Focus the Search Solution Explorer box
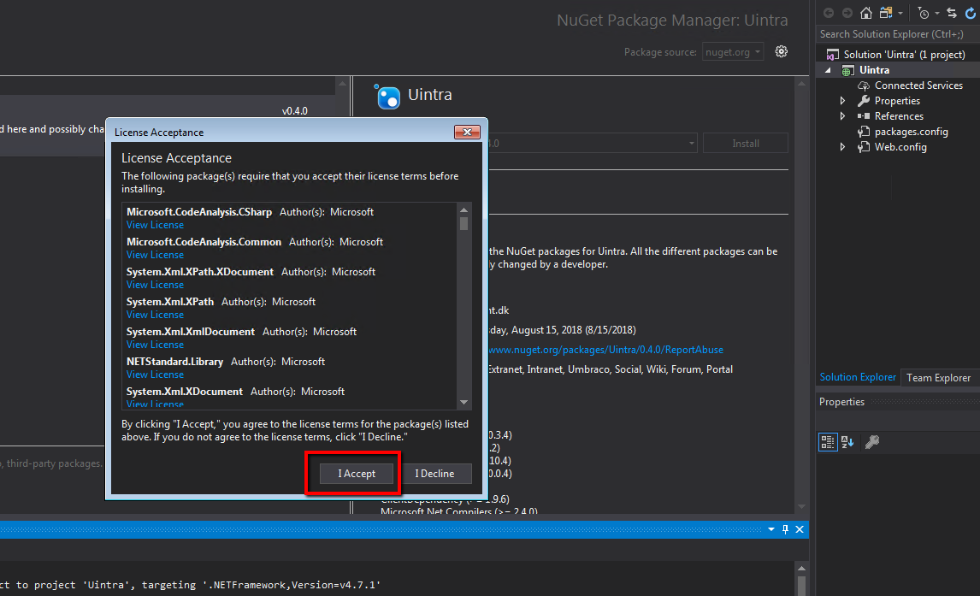 pos(897,34)
